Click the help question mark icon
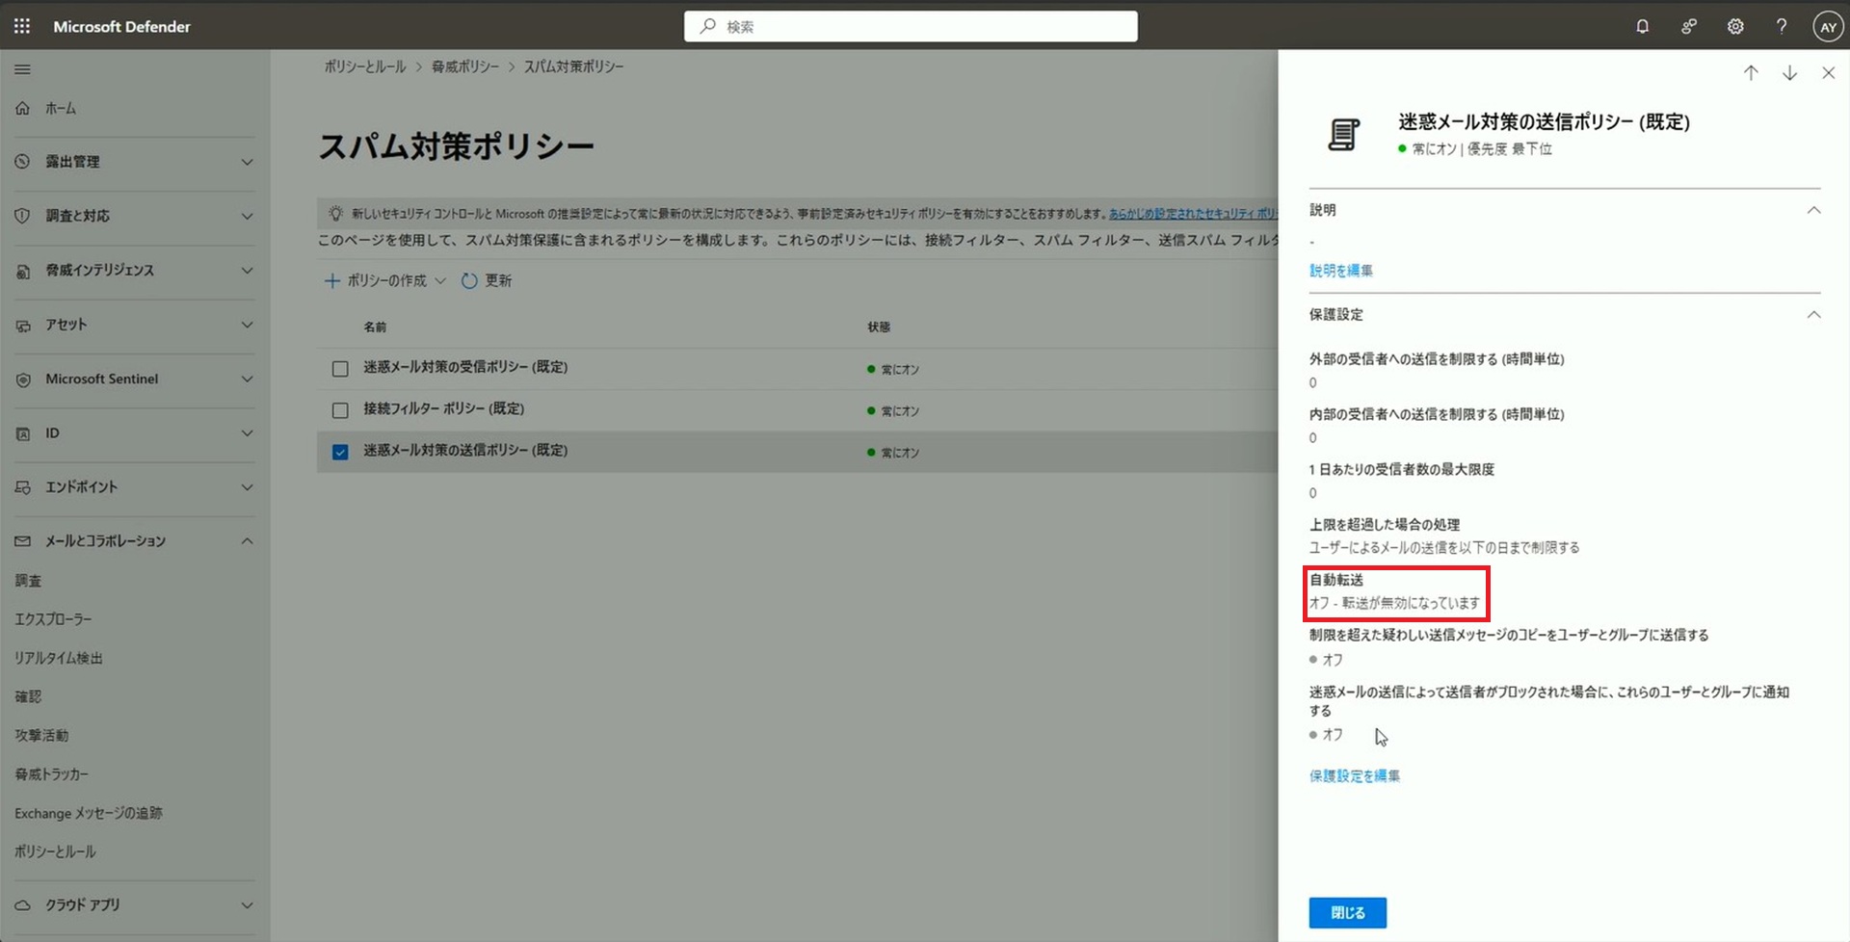The image size is (1850, 942). coord(1781,26)
